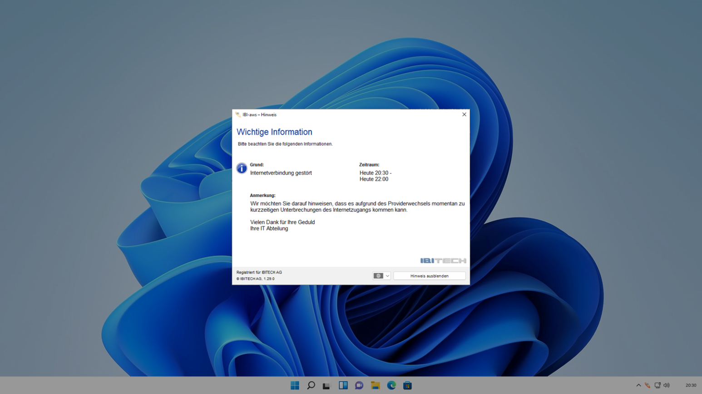The width and height of the screenshot is (702, 394).
Task: Open the Windows Start menu
Action: [295, 385]
